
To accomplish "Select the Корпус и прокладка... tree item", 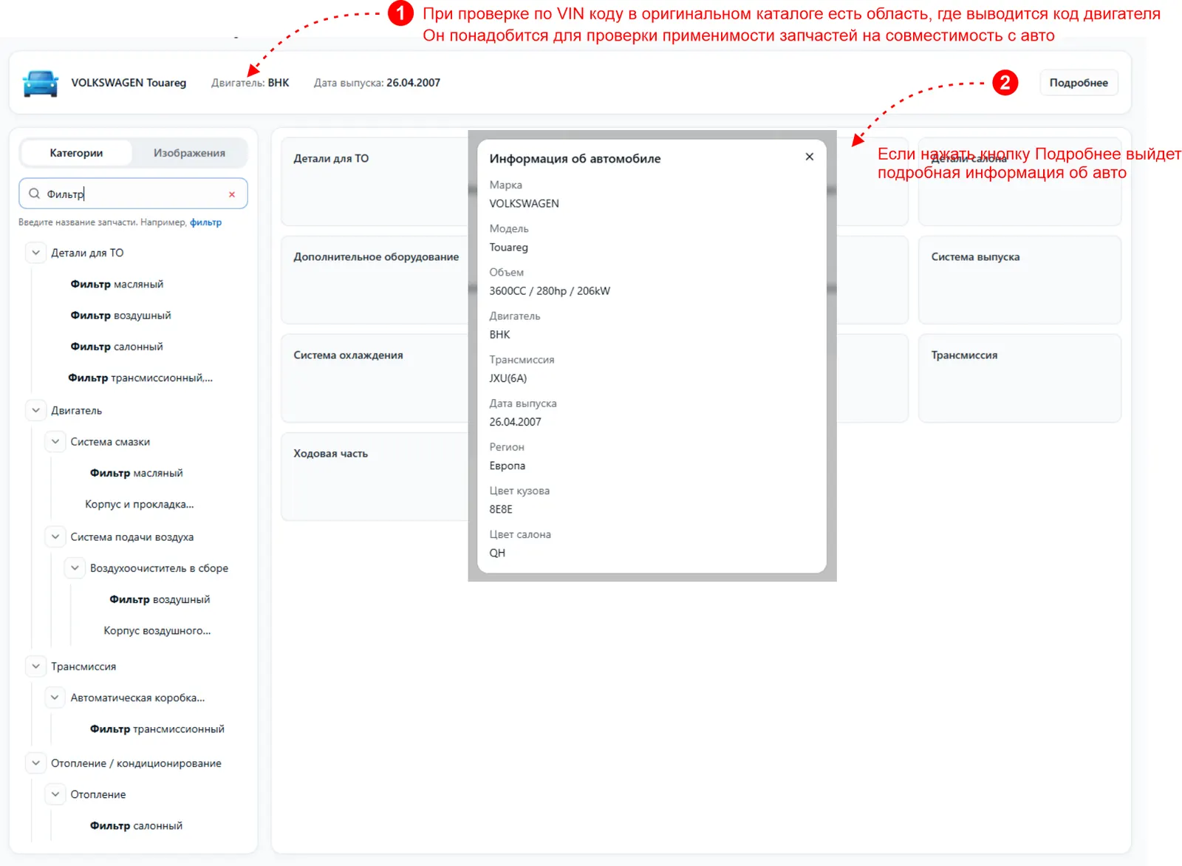I will [x=139, y=505].
